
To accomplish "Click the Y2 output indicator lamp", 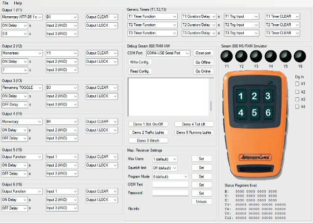I will pos(241,56).
